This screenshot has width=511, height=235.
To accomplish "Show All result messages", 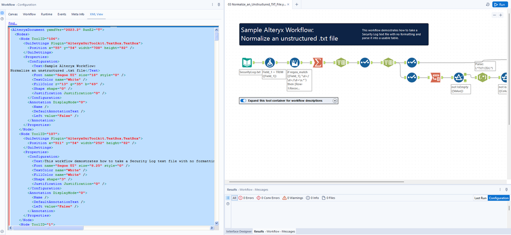I will click(x=234, y=198).
